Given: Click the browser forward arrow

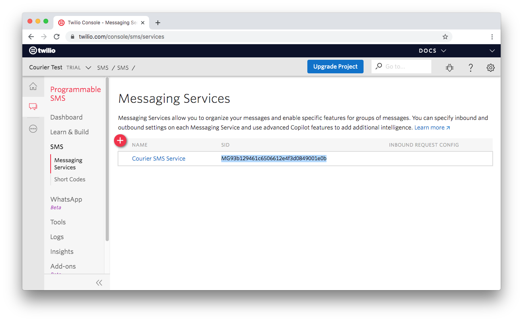Looking at the screenshot, I should (44, 37).
